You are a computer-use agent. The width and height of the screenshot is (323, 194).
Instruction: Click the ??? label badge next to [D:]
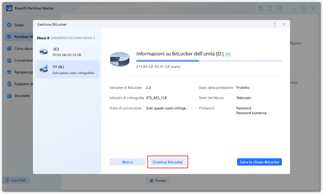coord(228,54)
